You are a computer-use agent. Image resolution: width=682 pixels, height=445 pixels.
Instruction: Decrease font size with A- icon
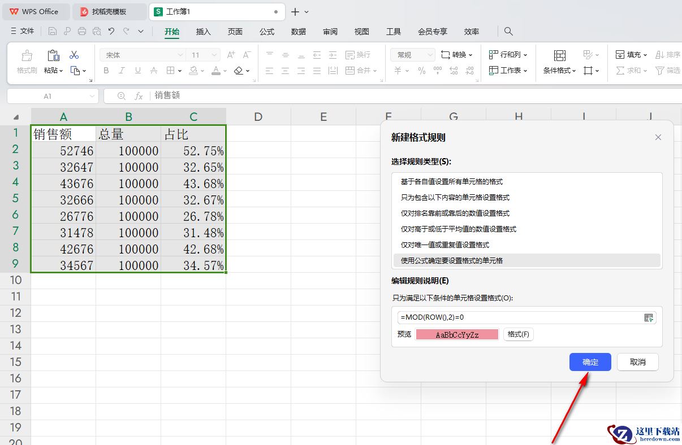click(247, 55)
